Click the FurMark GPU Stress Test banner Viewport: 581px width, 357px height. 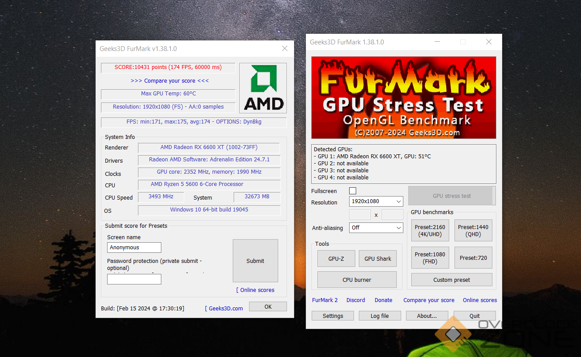click(404, 98)
